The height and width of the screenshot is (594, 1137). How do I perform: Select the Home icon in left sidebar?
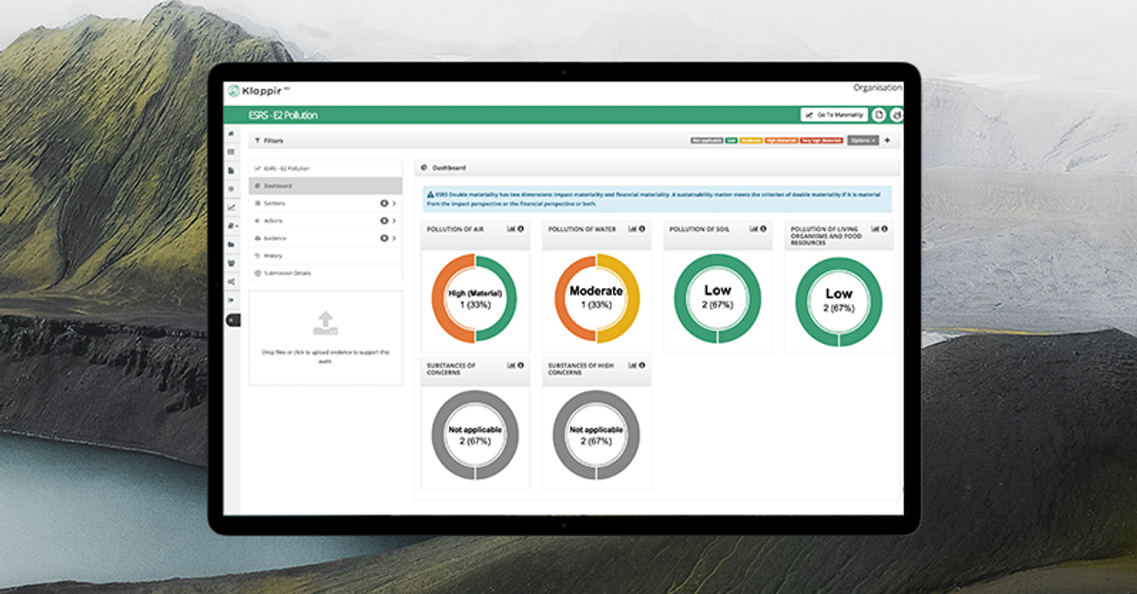[230, 135]
